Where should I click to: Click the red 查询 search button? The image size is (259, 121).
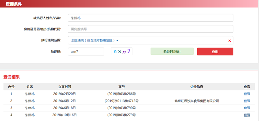[x=215, y=52]
